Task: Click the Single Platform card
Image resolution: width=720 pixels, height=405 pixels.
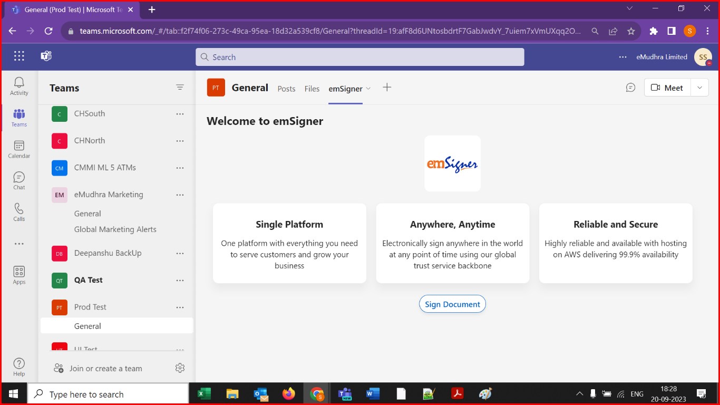Action: 289,243
